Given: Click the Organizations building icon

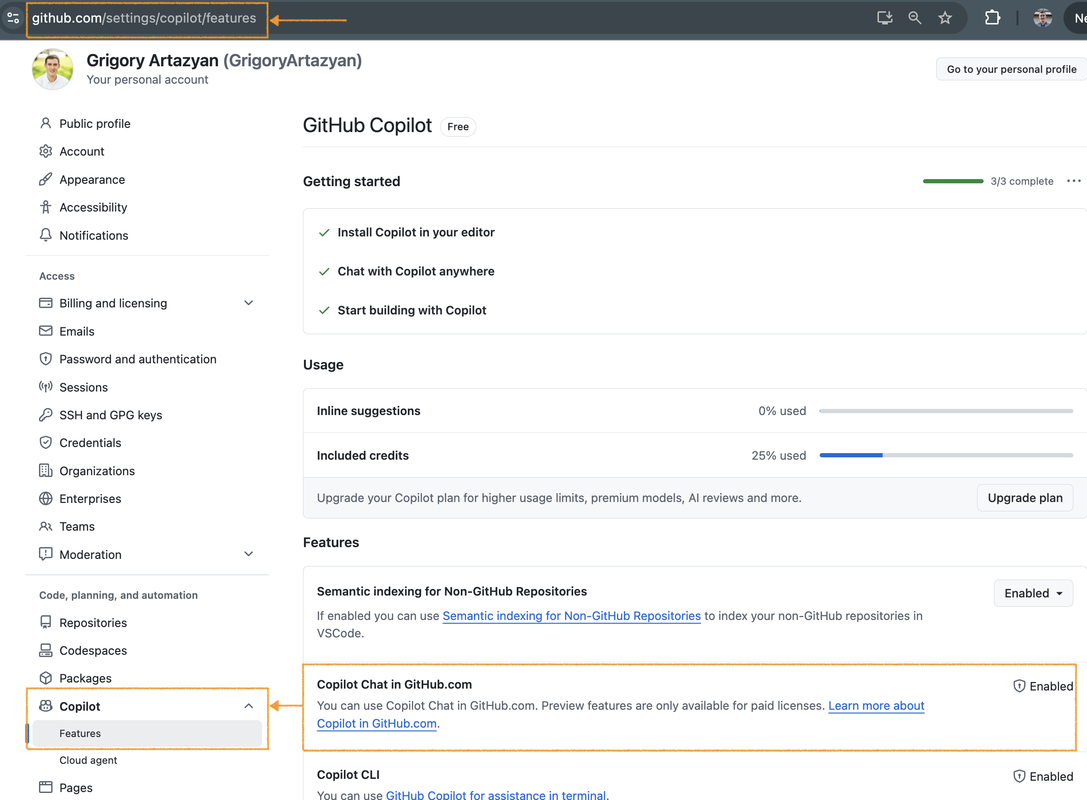Looking at the screenshot, I should [46, 471].
